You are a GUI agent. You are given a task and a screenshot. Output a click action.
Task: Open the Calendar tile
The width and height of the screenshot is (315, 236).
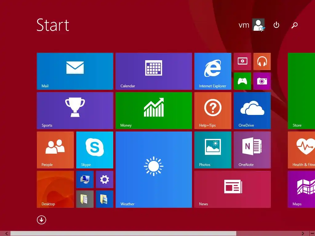tap(154, 71)
